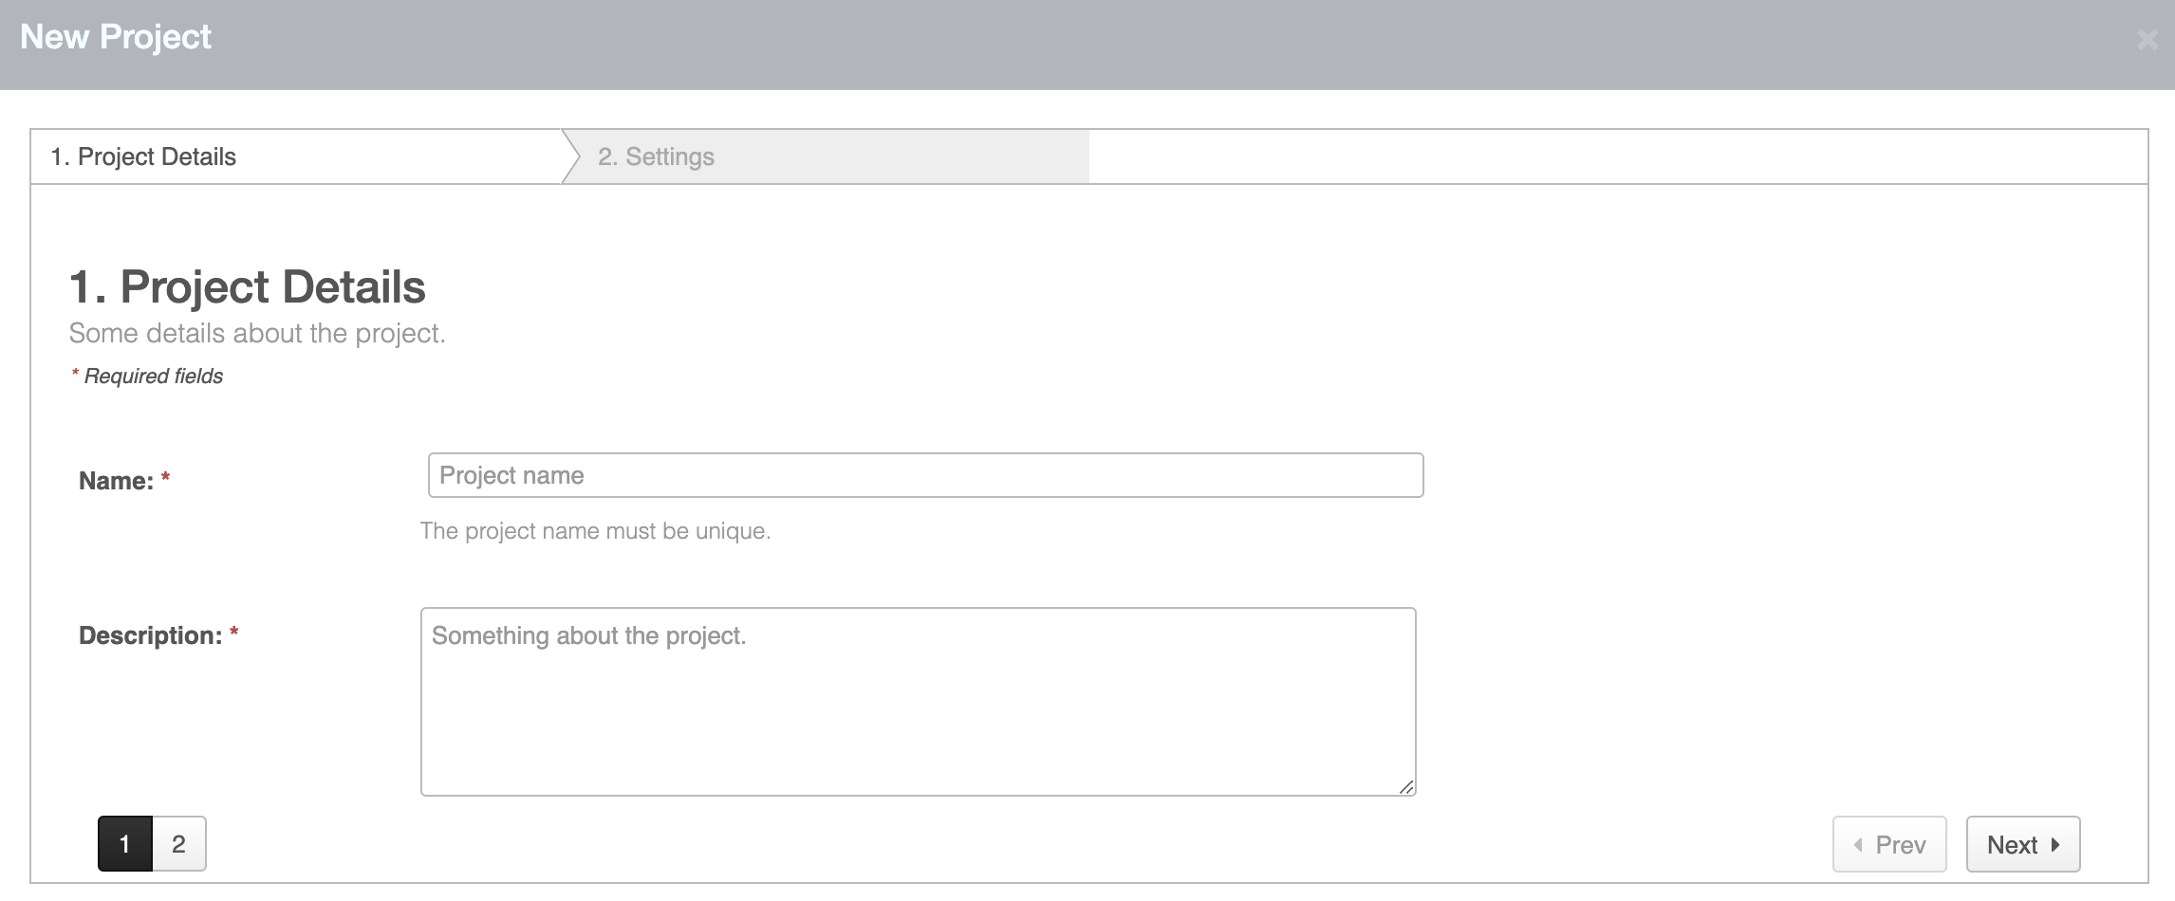Screen dimensions: 2175x901
Task: Select wizard page 1 button
Action: click(x=124, y=843)
